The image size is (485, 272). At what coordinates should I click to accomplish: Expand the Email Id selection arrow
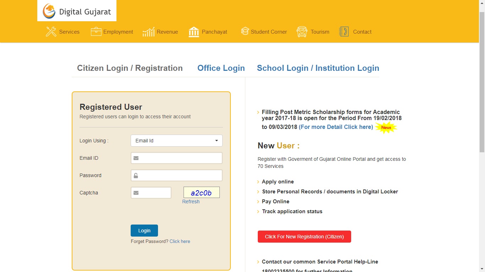tap(217, 141)
